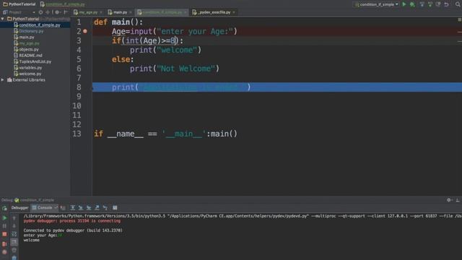The image size is (462, 260).
Task: Click the Run to Cursor icon
Action: tap(105, 208)
